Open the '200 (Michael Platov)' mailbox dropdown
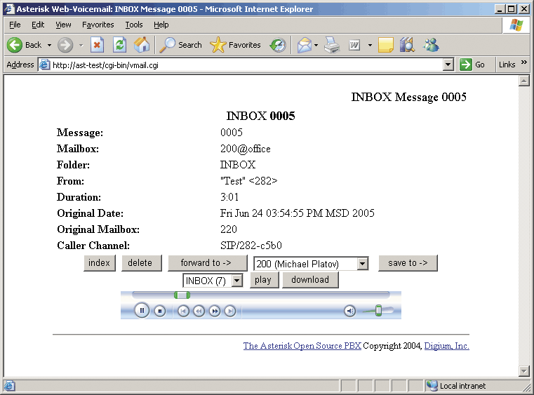 click(x=311, y=264)
